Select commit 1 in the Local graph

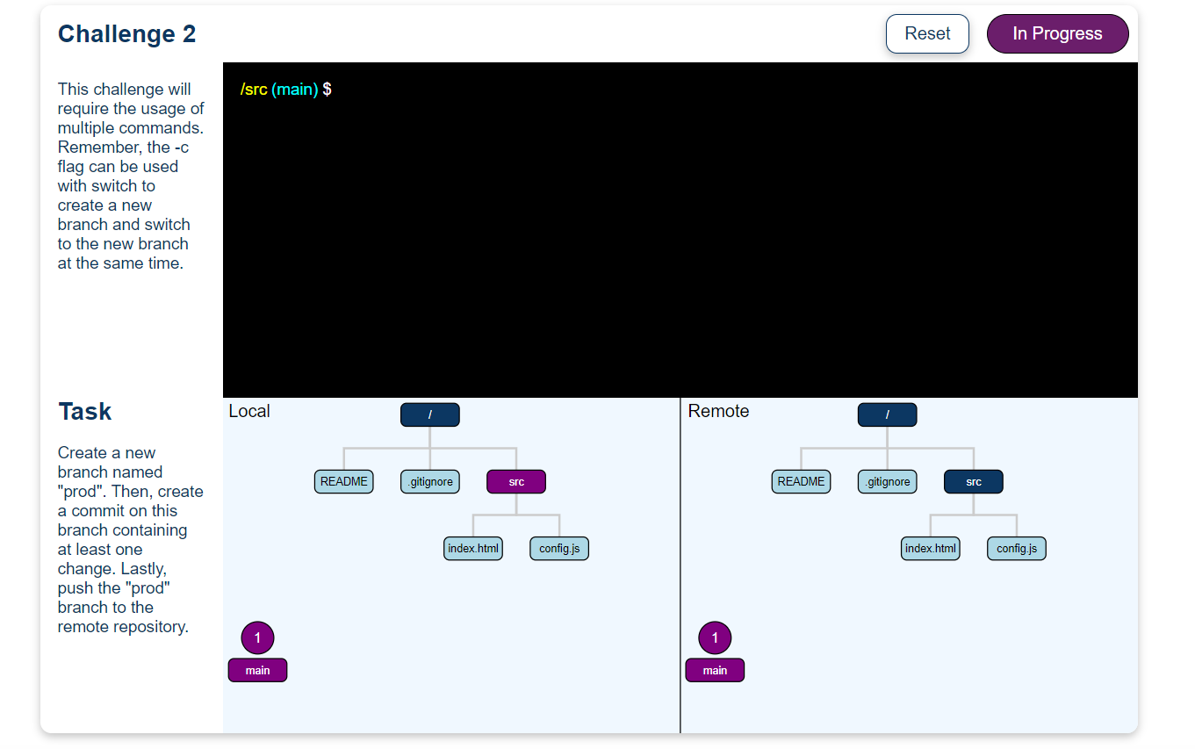click(257, 637)
